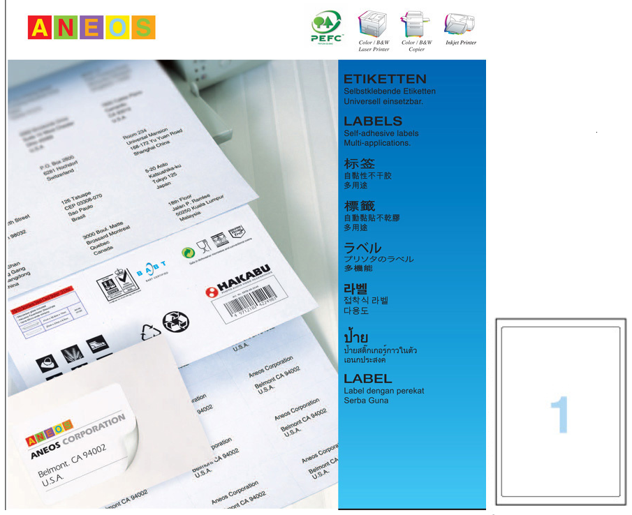Click the round black recycling symbol

tap(176, 322)
